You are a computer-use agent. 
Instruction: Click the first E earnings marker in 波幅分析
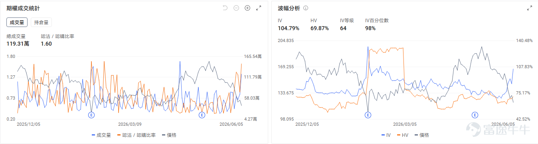(x=368, y=115)
